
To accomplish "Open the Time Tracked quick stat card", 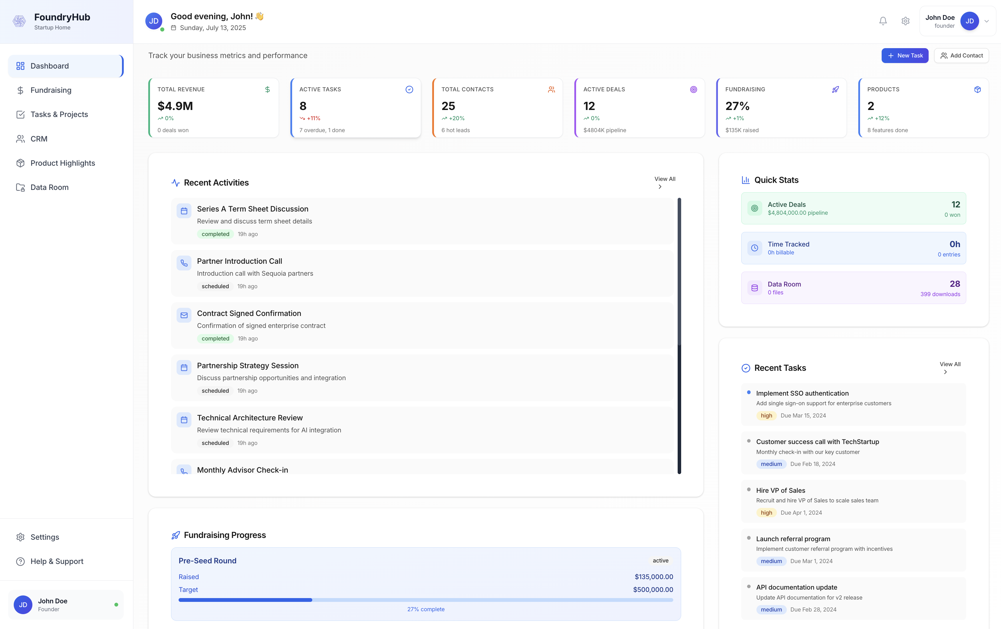I will pyautogui.click(x=853, y=248).
